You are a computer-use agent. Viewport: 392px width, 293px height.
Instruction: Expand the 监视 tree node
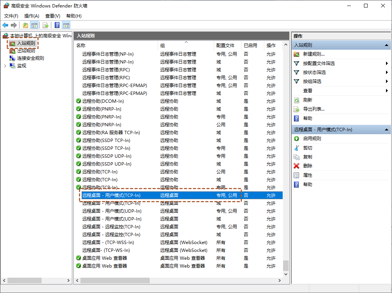(x=5, y=66)
